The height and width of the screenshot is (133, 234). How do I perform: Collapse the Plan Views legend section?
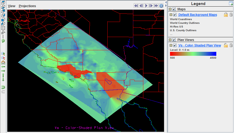point(170,40)
